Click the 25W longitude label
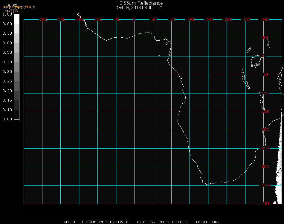 [x=43, y=20]
